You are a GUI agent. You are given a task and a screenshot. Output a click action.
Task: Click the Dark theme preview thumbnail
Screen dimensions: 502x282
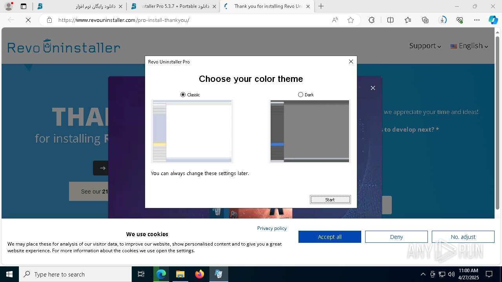coord(310,131)
